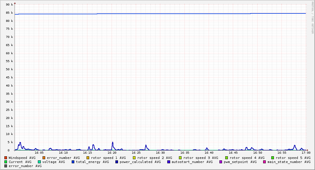
Task: Click the 16:30 time axis label
Action: (160, 153)
